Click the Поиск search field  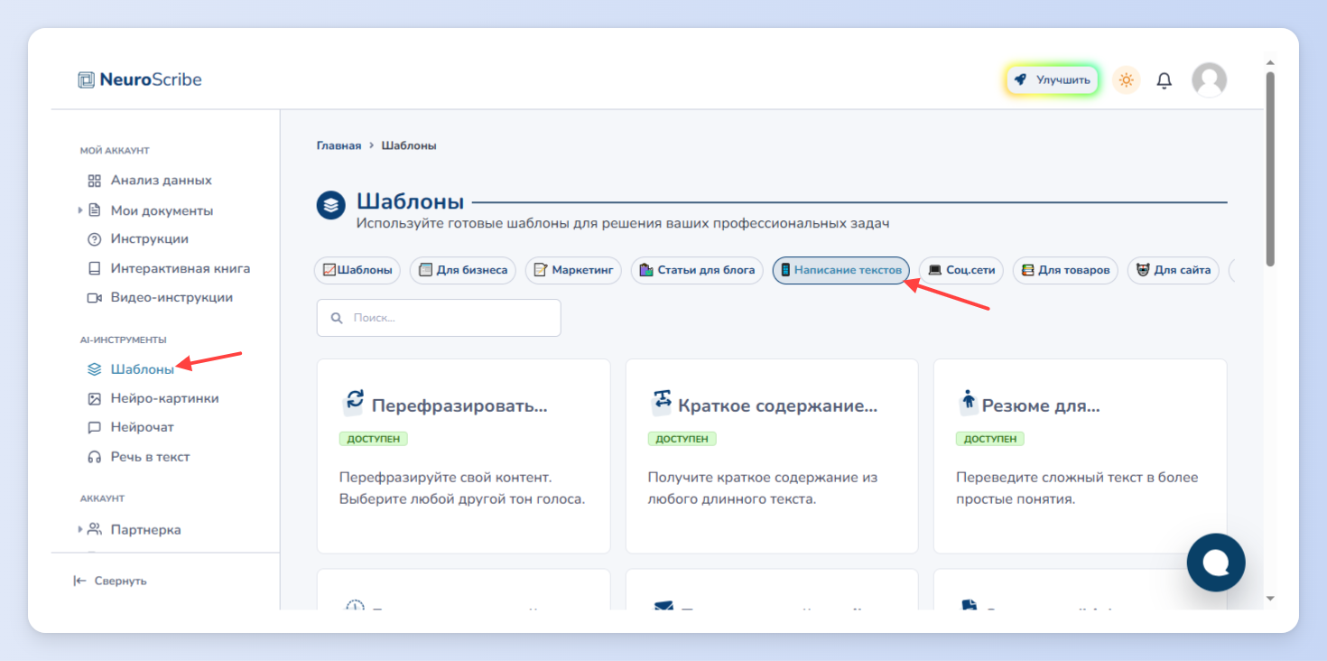[x=439, y=318]
